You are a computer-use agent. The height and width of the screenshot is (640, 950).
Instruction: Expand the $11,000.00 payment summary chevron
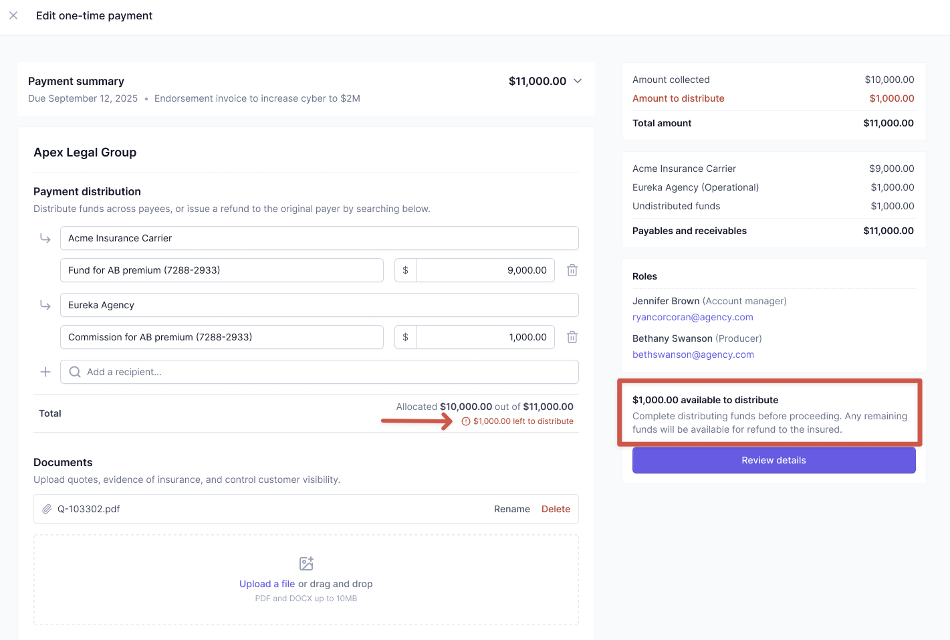click(x=578, y=81)
